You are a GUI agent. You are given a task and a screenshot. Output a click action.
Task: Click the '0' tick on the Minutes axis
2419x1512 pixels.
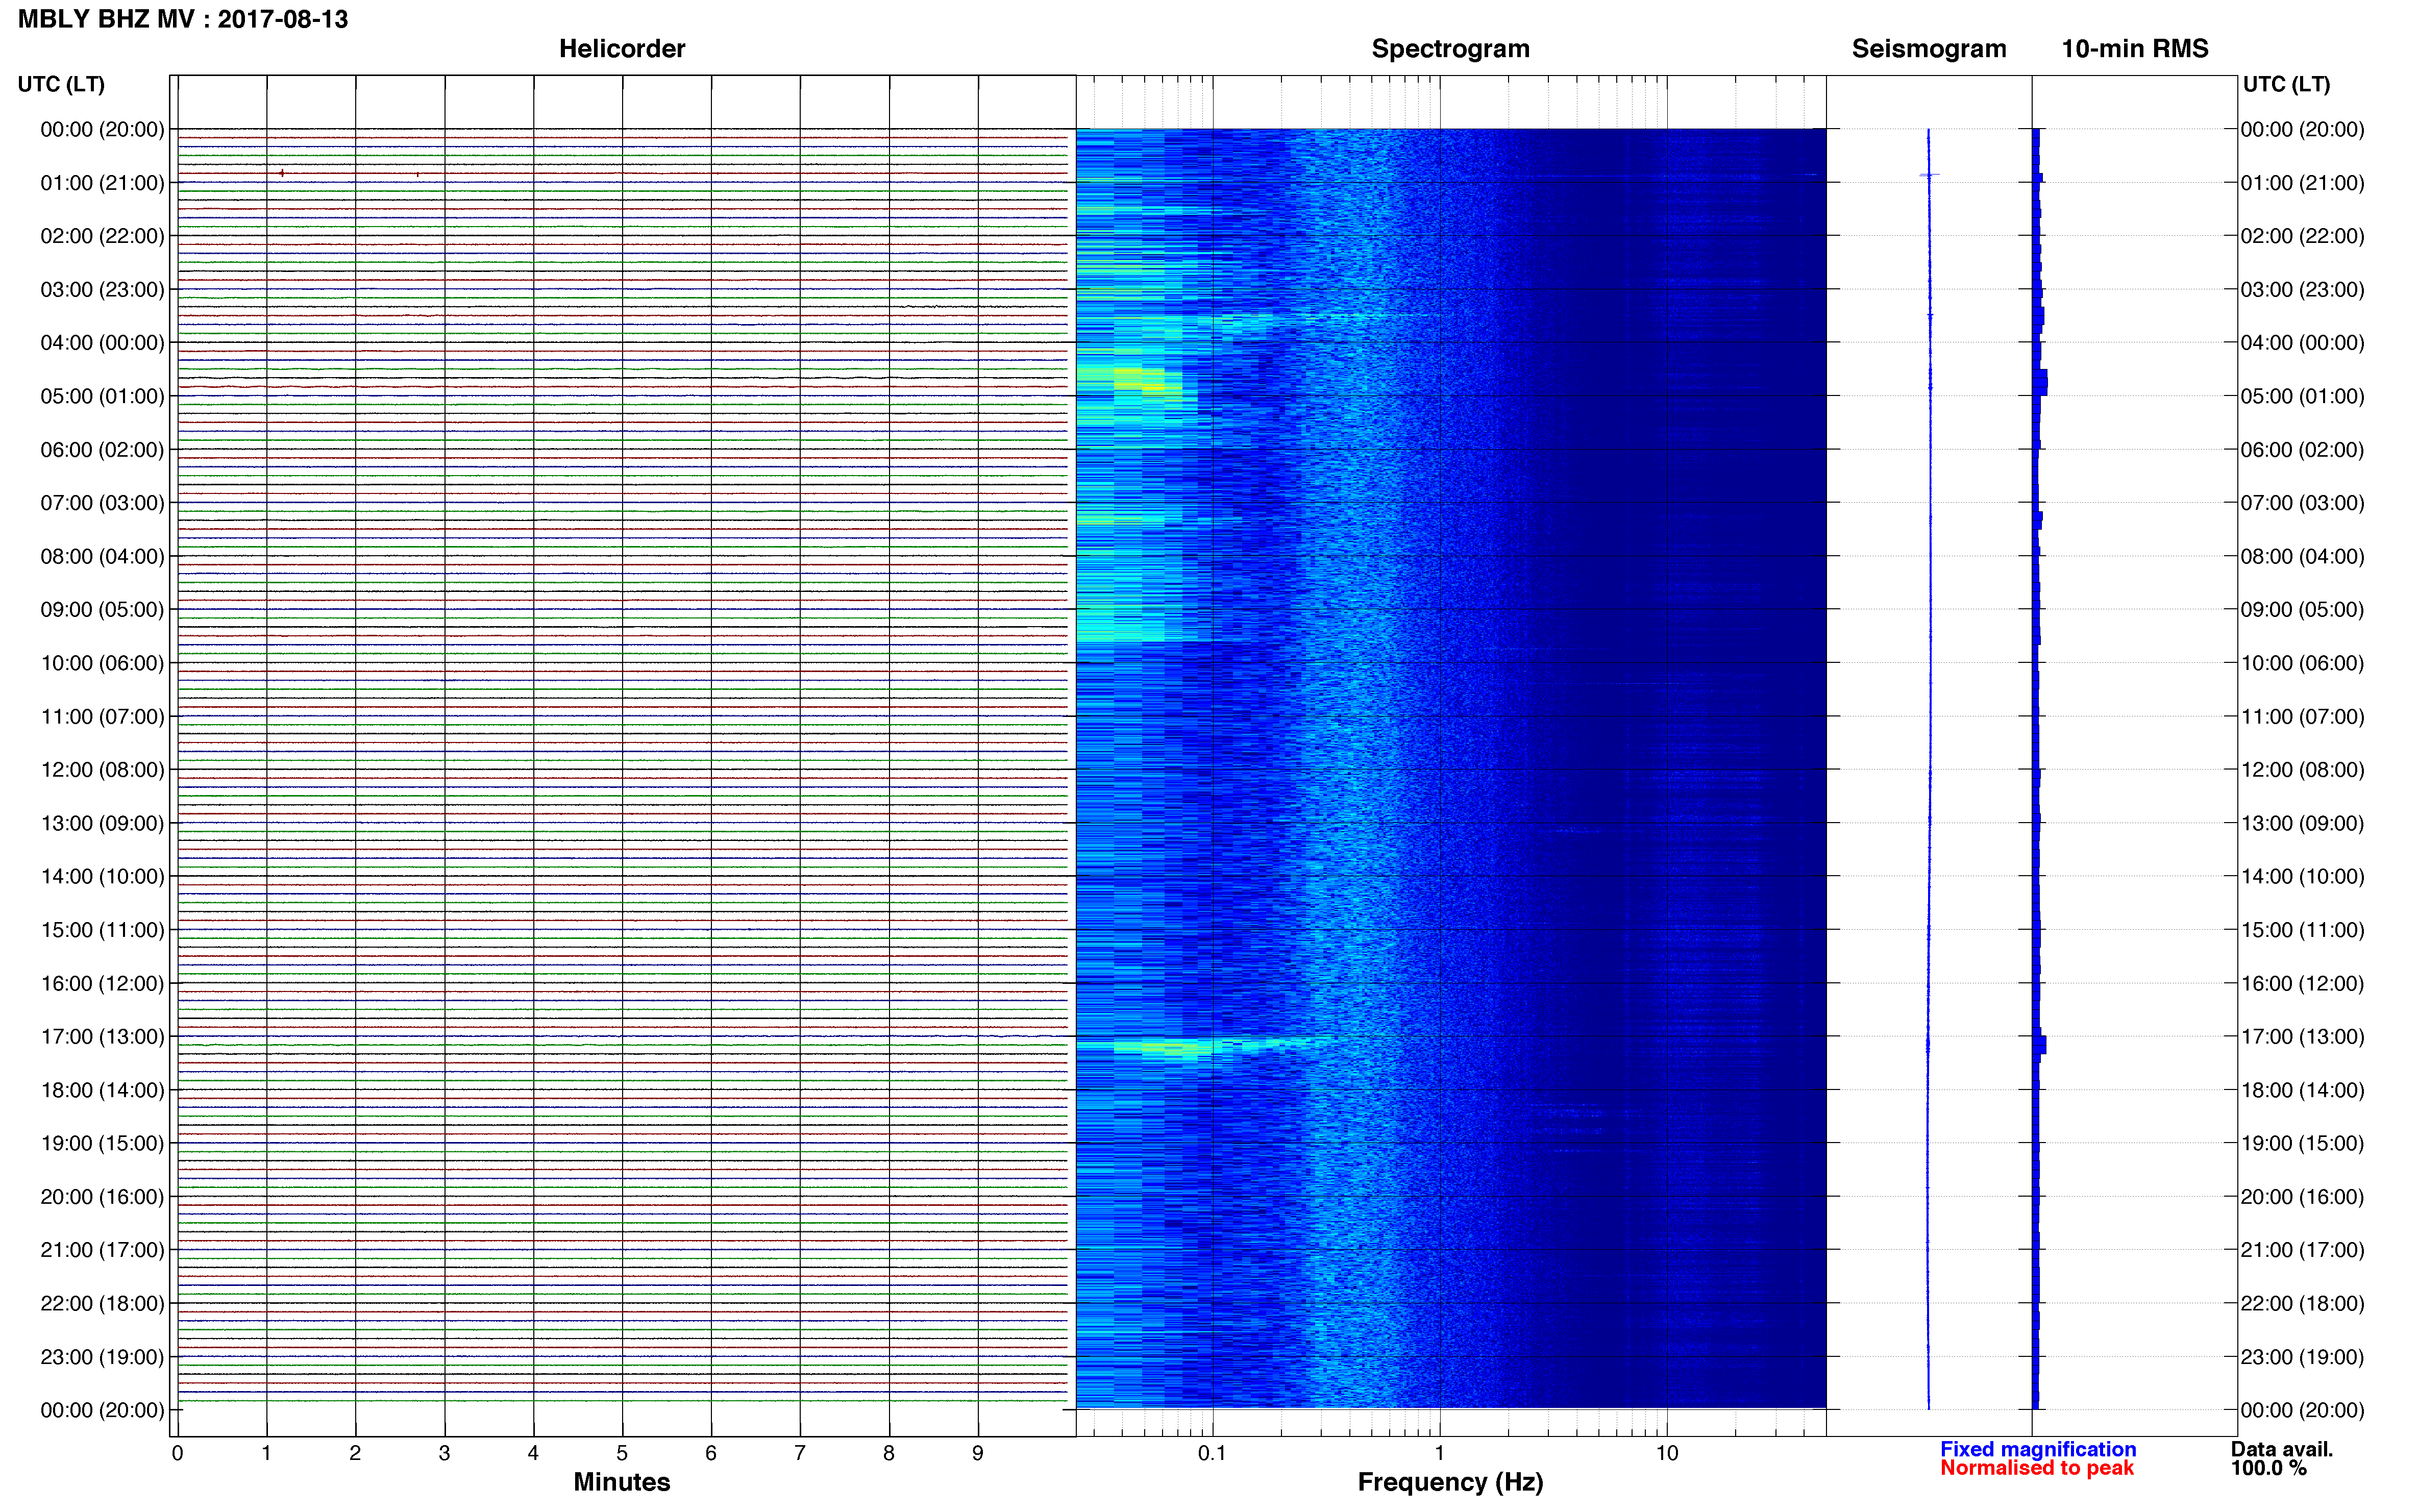point(177,1454)
